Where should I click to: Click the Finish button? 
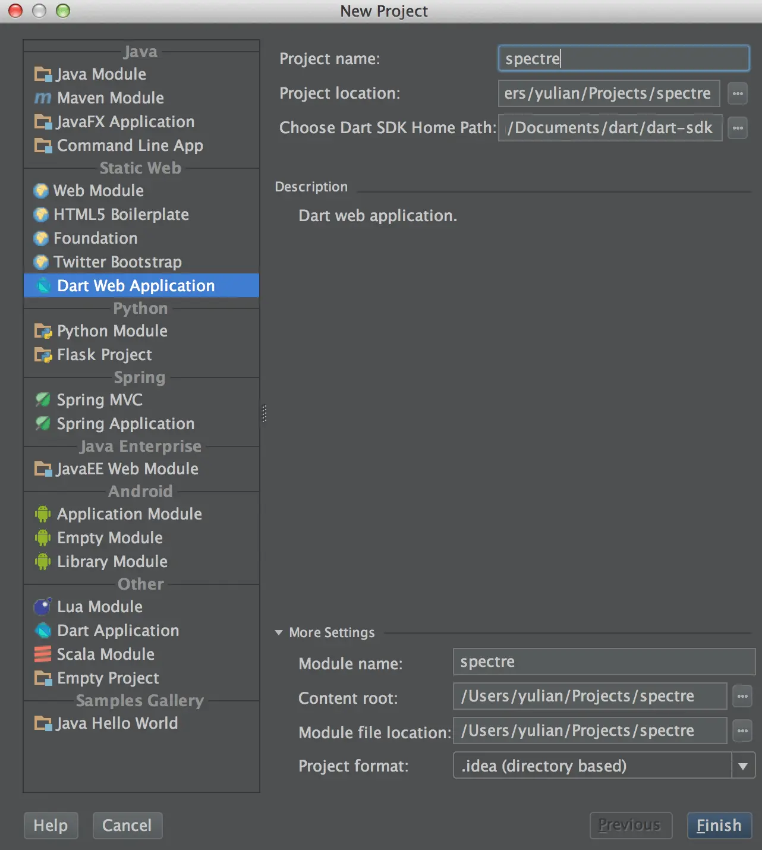click(719, 825)
